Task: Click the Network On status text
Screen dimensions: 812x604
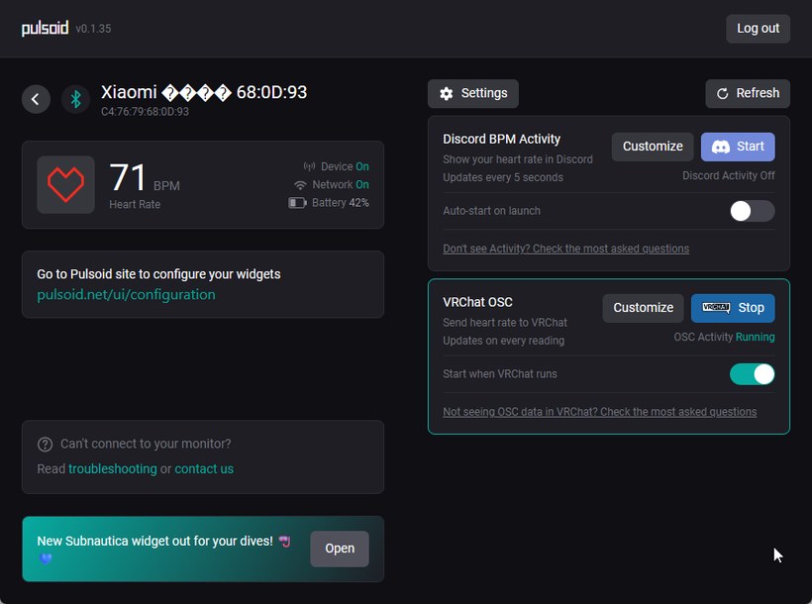Action: [341, 185]
